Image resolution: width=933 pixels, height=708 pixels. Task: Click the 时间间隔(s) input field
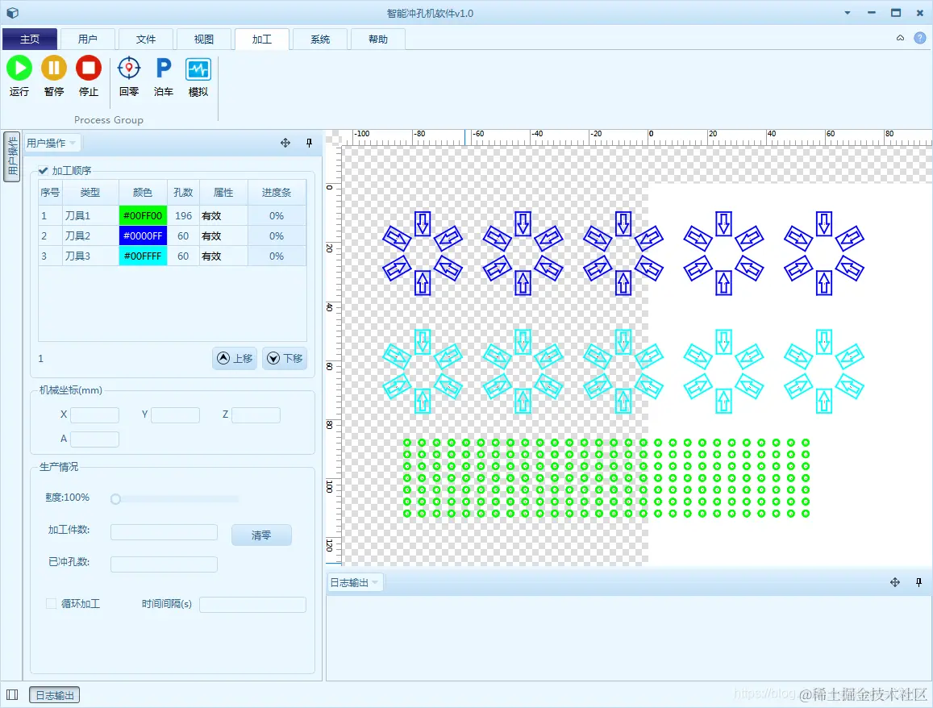click(253, 605)
